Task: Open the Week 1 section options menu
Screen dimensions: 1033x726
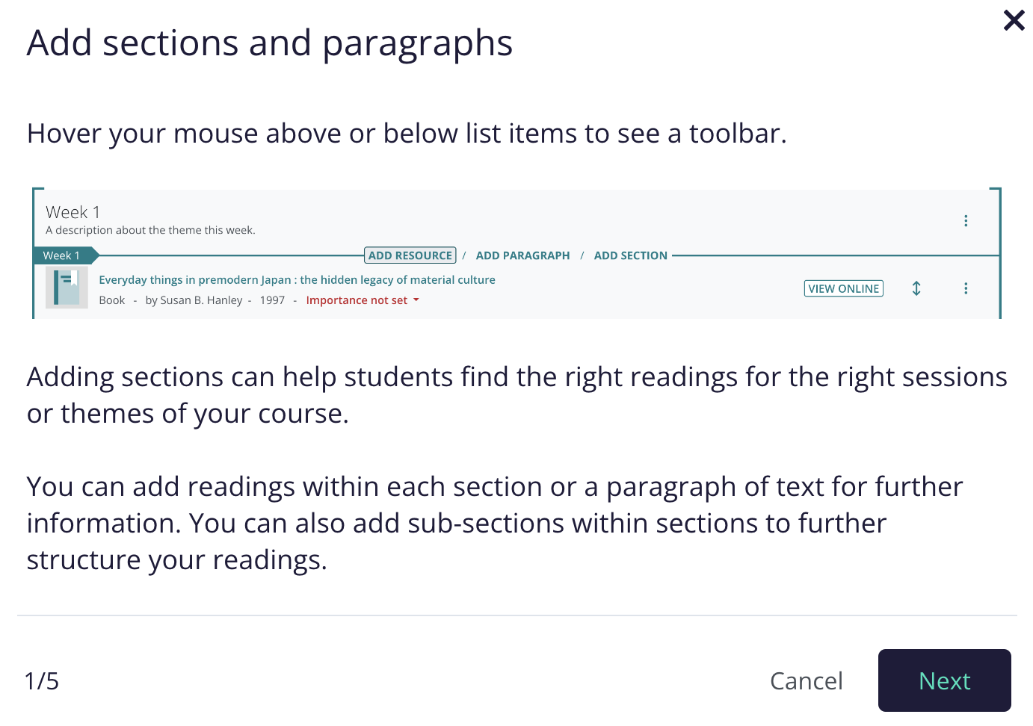Action: (966, 220)
